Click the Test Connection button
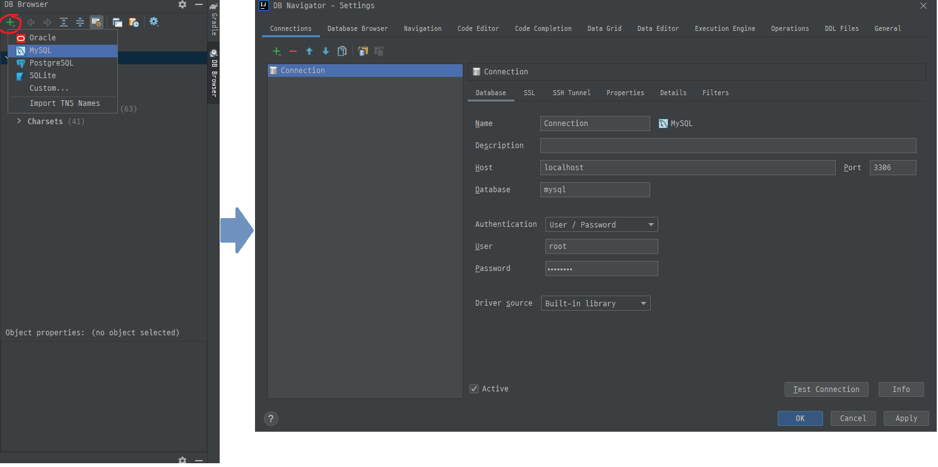The image size is (938, 467). 826,389
